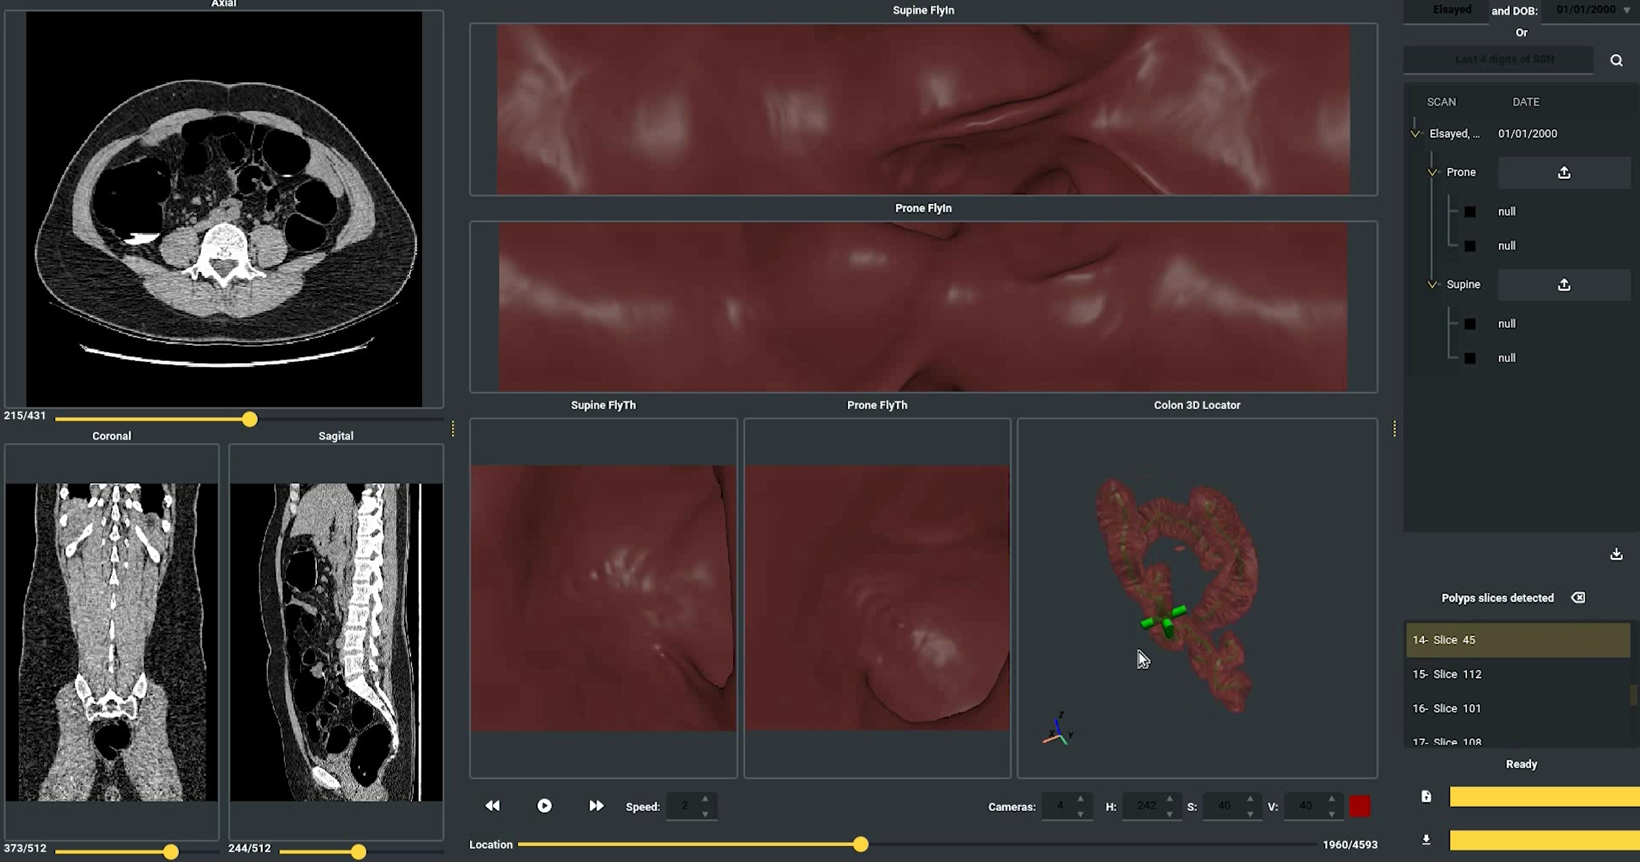
Task: Select the fast-forward playback icon
Action: click(x=595, y=806)
